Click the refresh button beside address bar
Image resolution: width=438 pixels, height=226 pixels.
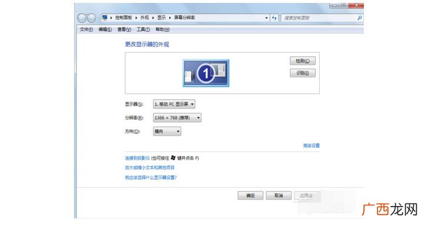(275, 18)
